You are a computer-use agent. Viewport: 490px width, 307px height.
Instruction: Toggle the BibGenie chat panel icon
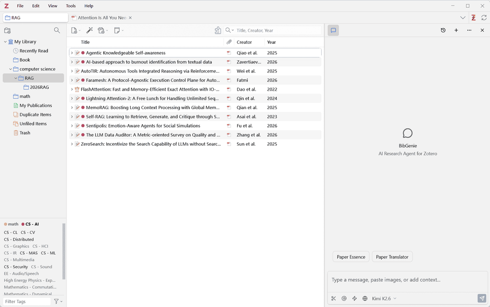(x=333, y=30)
